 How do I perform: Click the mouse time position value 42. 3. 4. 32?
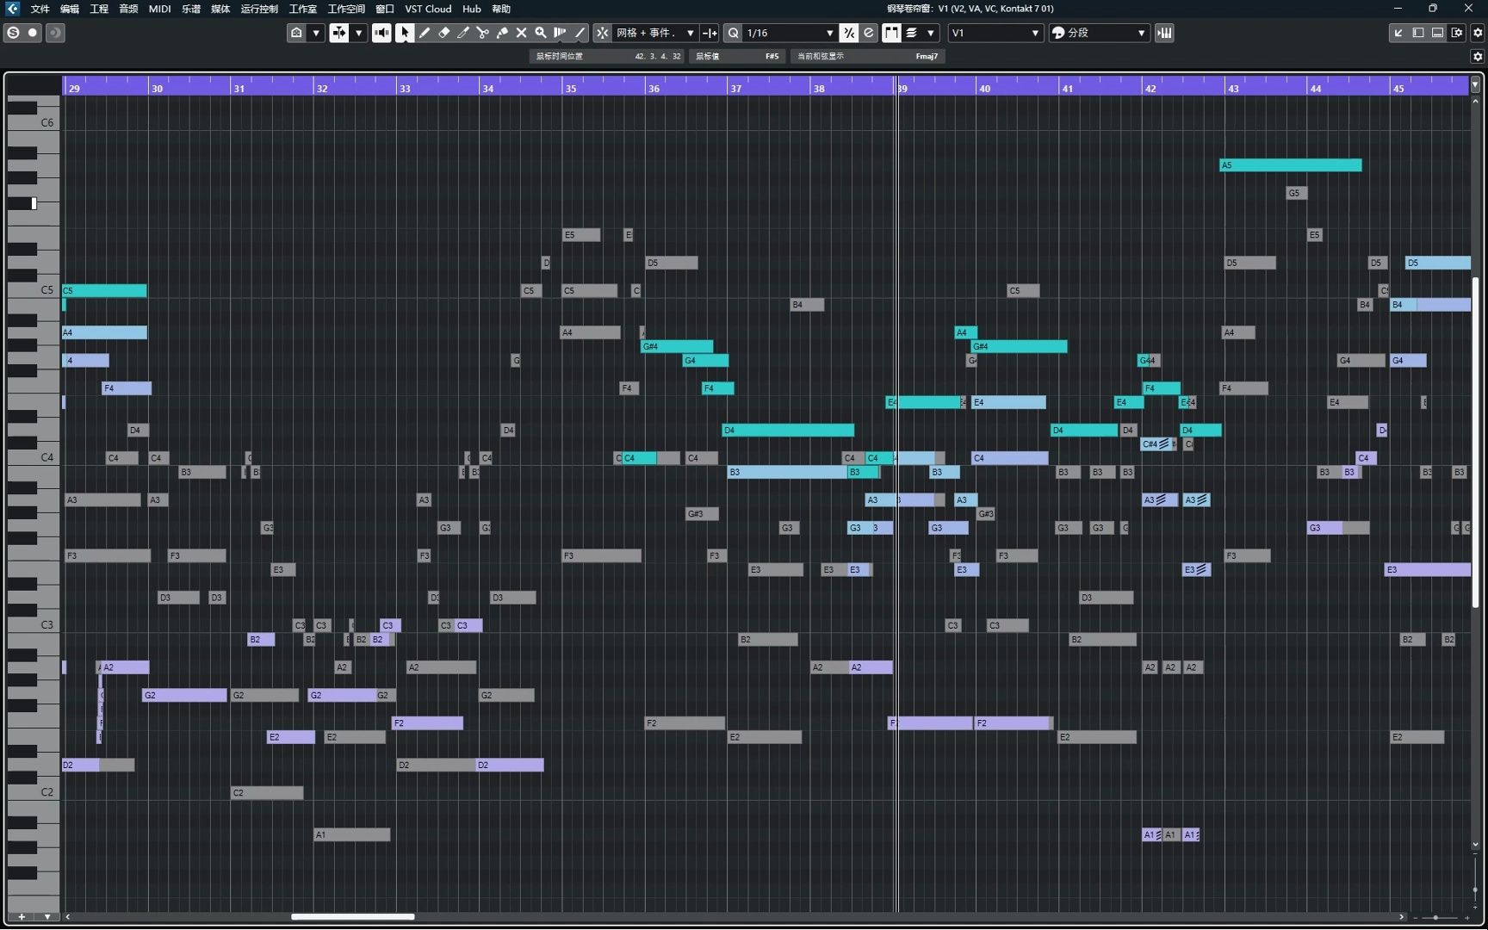coord(658,56)
